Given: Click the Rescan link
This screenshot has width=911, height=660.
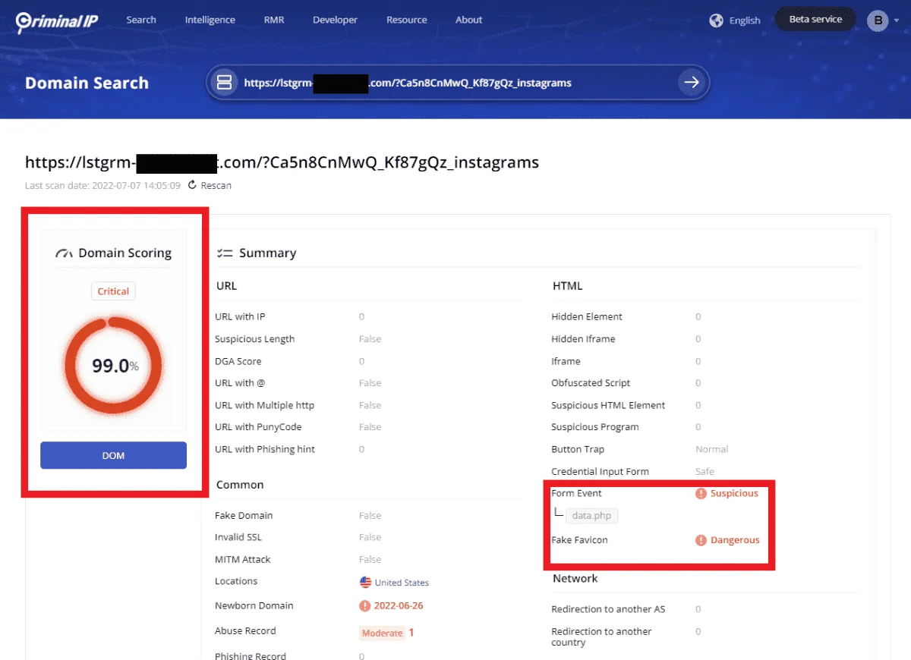Looking at the screenshot, I should (216, 185).
